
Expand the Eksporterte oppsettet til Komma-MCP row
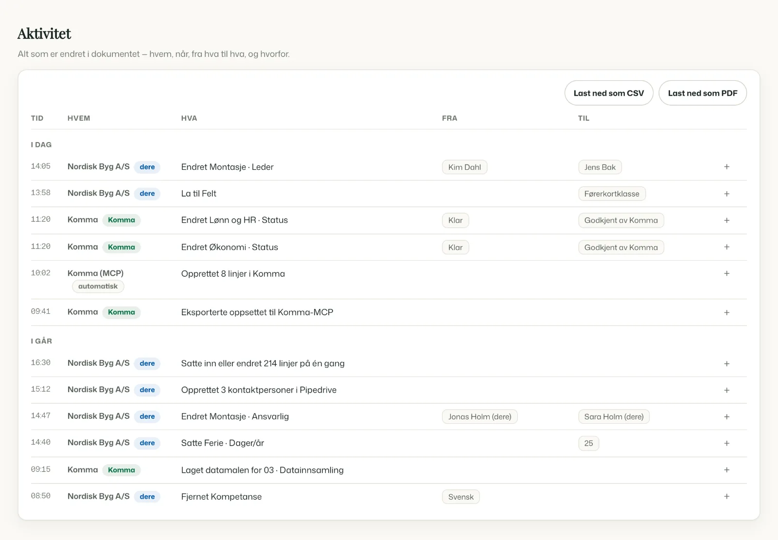[x=726, y=312]
